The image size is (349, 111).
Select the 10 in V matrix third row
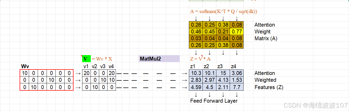click(95, 87)
